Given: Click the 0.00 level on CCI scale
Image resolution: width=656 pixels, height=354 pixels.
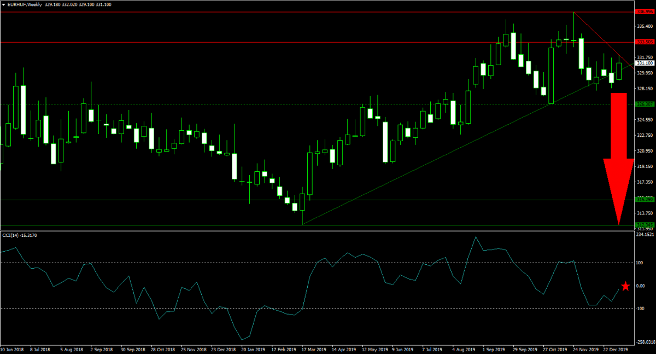Looking at the screenshot, I should point(640,286).
